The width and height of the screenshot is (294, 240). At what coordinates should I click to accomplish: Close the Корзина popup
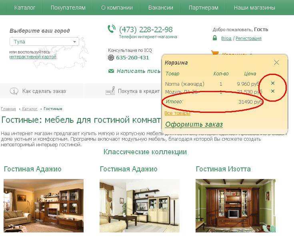[x=276, y=63]
